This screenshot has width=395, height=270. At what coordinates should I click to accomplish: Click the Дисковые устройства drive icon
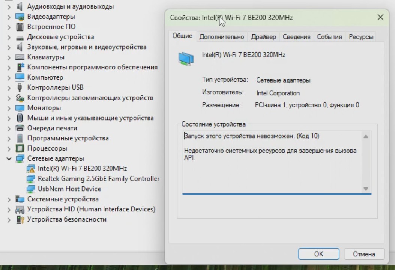click(x=20, y=38)
